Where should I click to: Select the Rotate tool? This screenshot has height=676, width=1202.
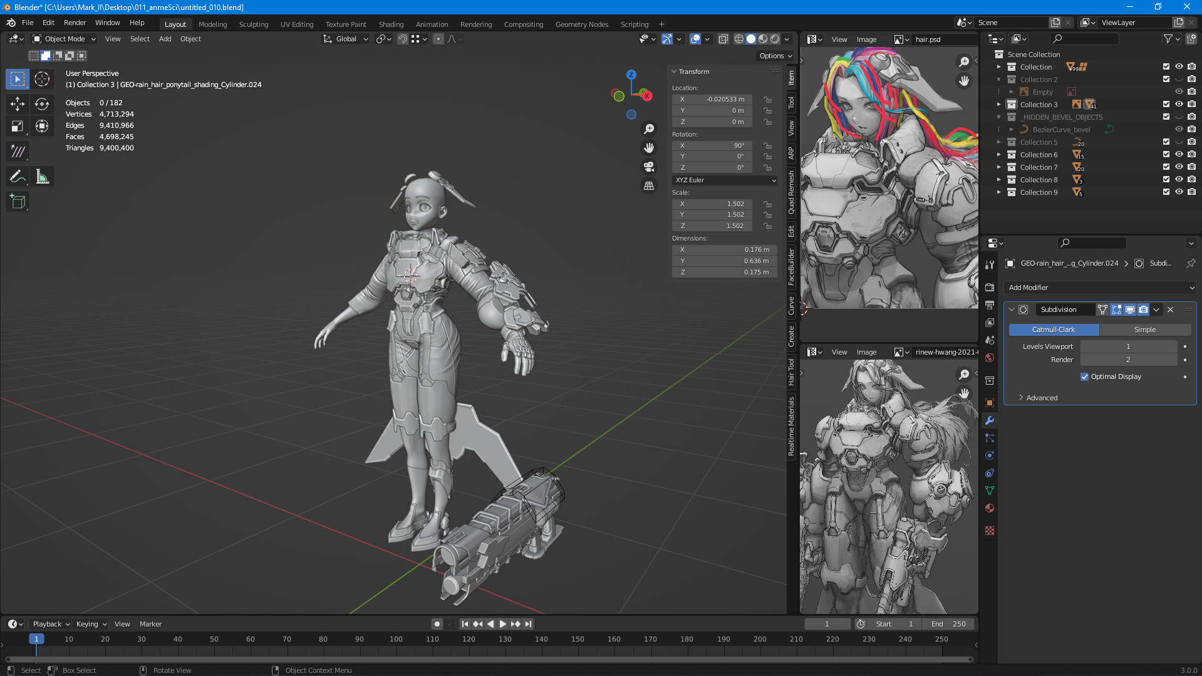pos(42,104)
